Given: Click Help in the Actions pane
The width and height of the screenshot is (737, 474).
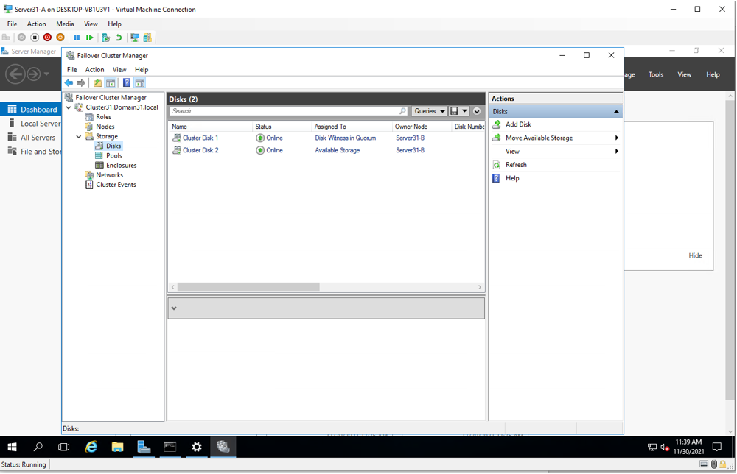Looking at the screenshot, I should [512, 178].
